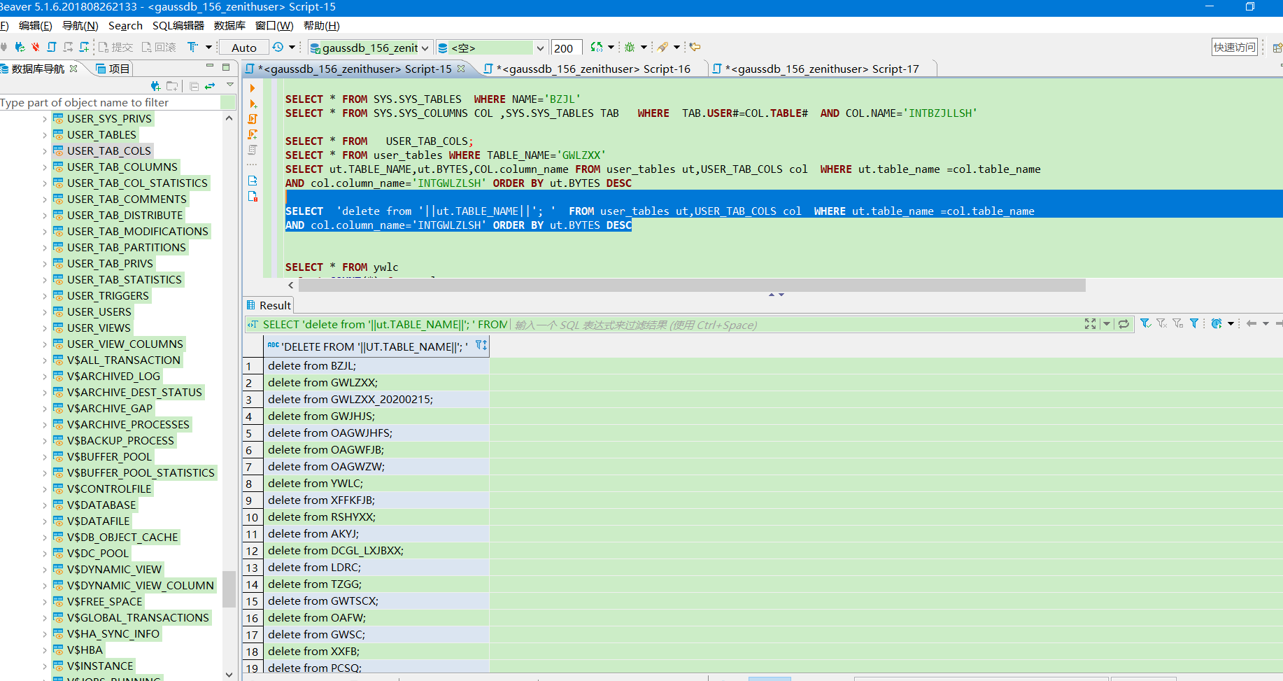Click the debug bug icon in the toolbar
The height and width of the screenshot is (681, 1283).
pyautogui.click(x=630, y=47)
